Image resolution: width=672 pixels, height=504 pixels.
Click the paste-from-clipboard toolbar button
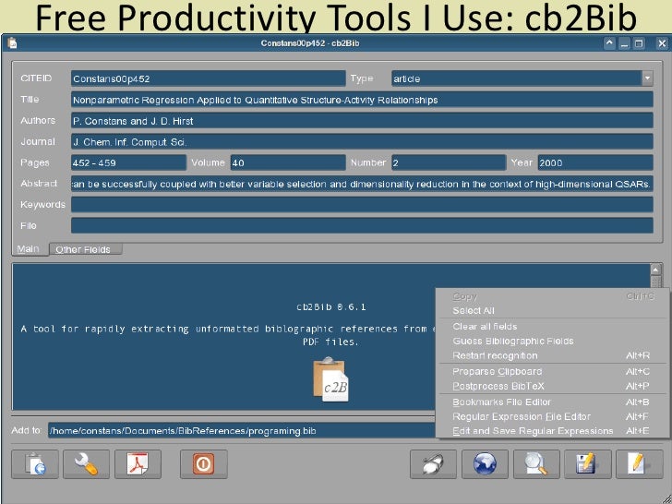tap(35, 464)
